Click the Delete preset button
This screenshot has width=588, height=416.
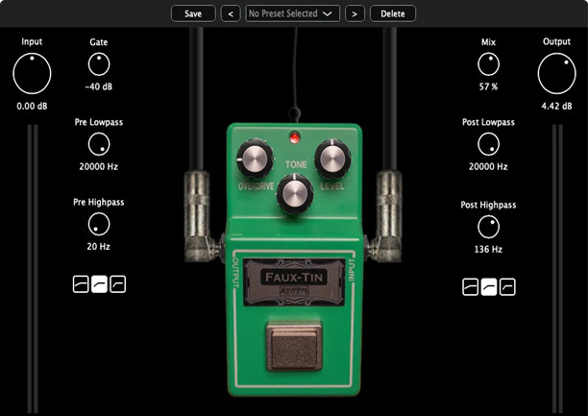(x=392, y=13)
